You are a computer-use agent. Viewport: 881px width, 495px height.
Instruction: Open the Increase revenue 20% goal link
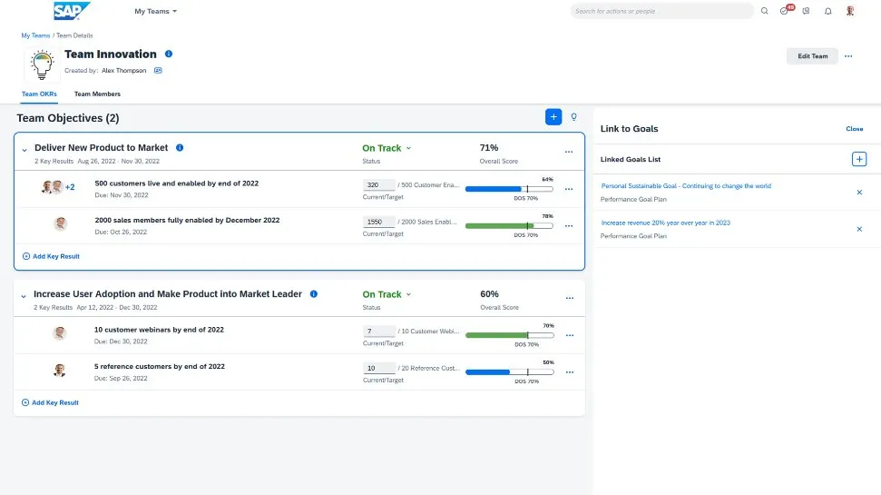click(665, 223)
